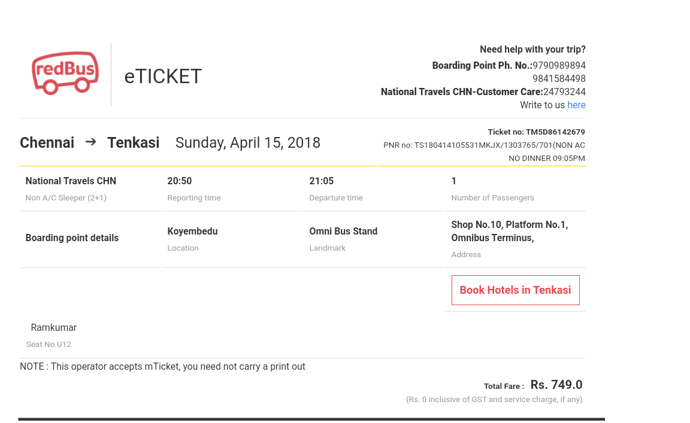Select the ticket number TM5D86142679
Image resolution: width=690 pixels, height=423 pixels.
tap(555, 132)
